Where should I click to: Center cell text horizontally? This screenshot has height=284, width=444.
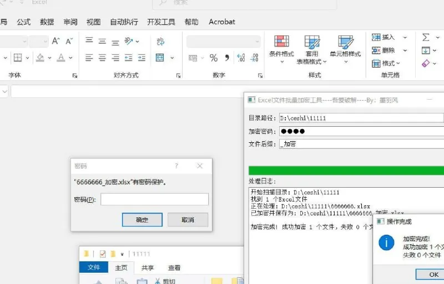pyautogui.click(x=102, y=58)
